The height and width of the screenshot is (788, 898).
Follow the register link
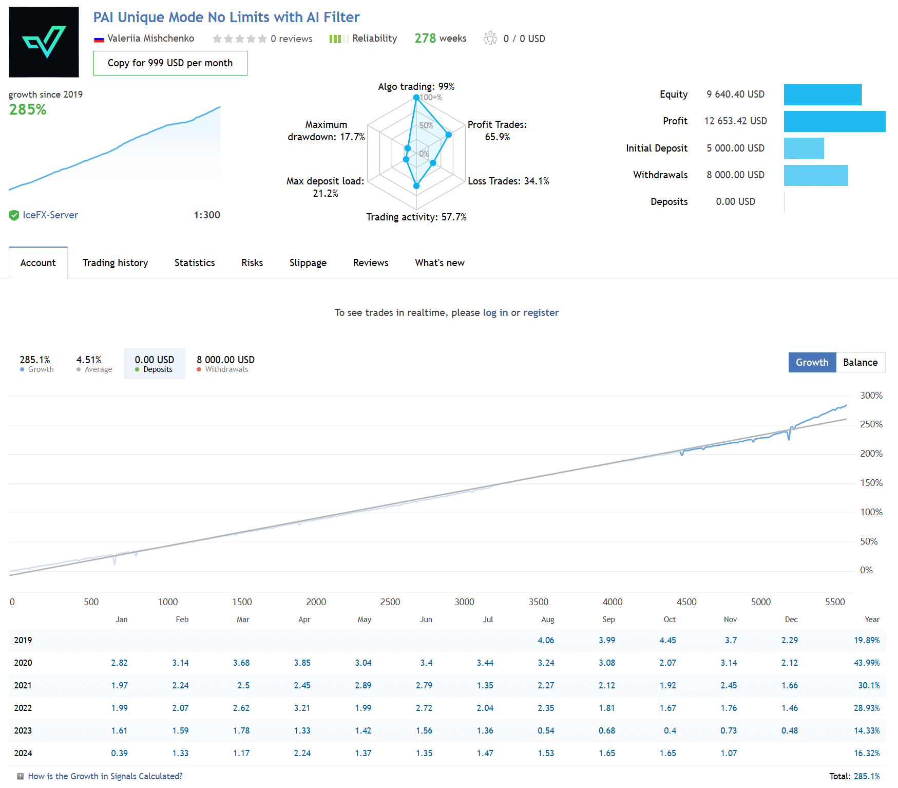click(x=541, y=312)
